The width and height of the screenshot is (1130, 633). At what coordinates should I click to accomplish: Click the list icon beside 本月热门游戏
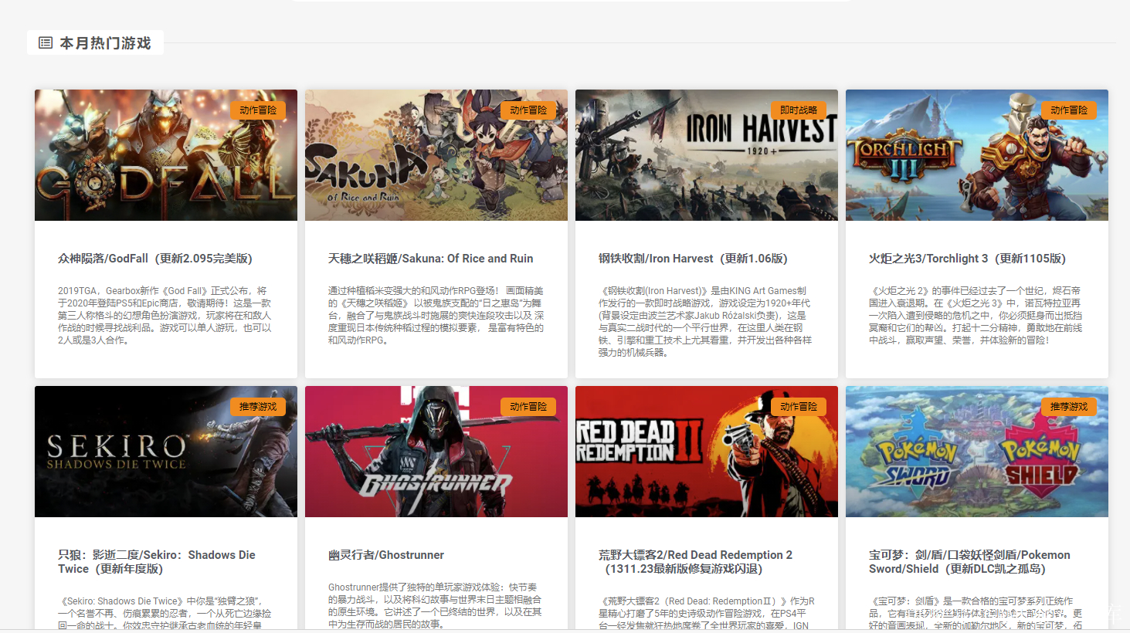click(x=46, y=43)
